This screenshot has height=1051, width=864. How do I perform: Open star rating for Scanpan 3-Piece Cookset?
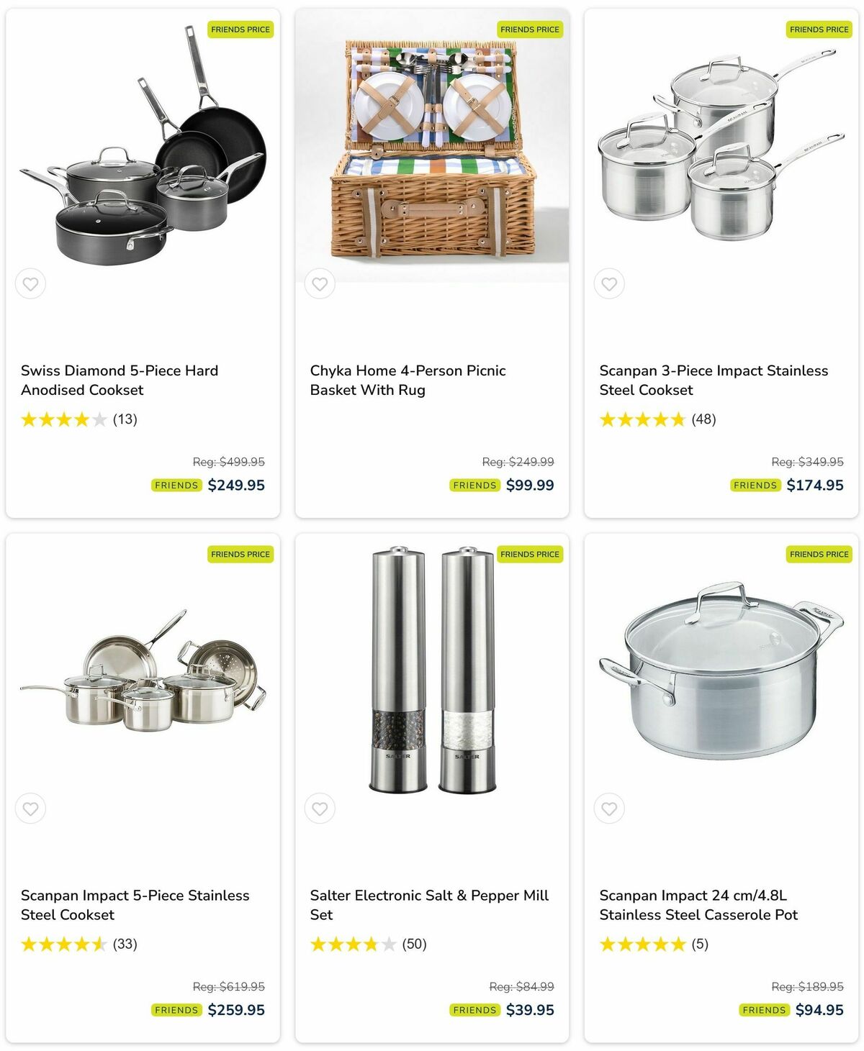point(642,419)
